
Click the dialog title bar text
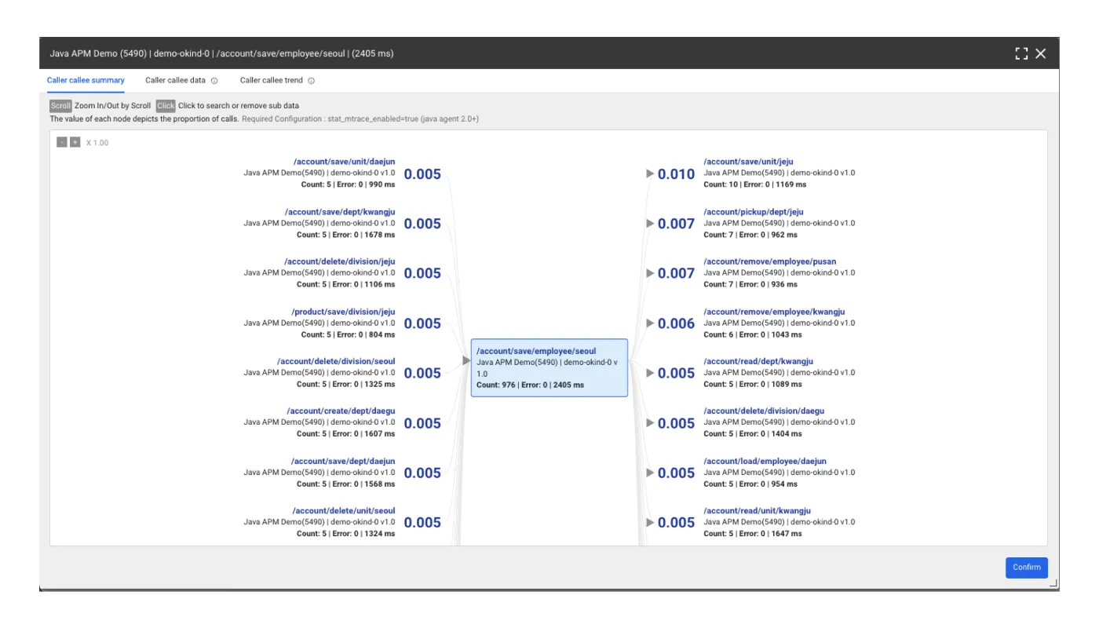point(221,53)
